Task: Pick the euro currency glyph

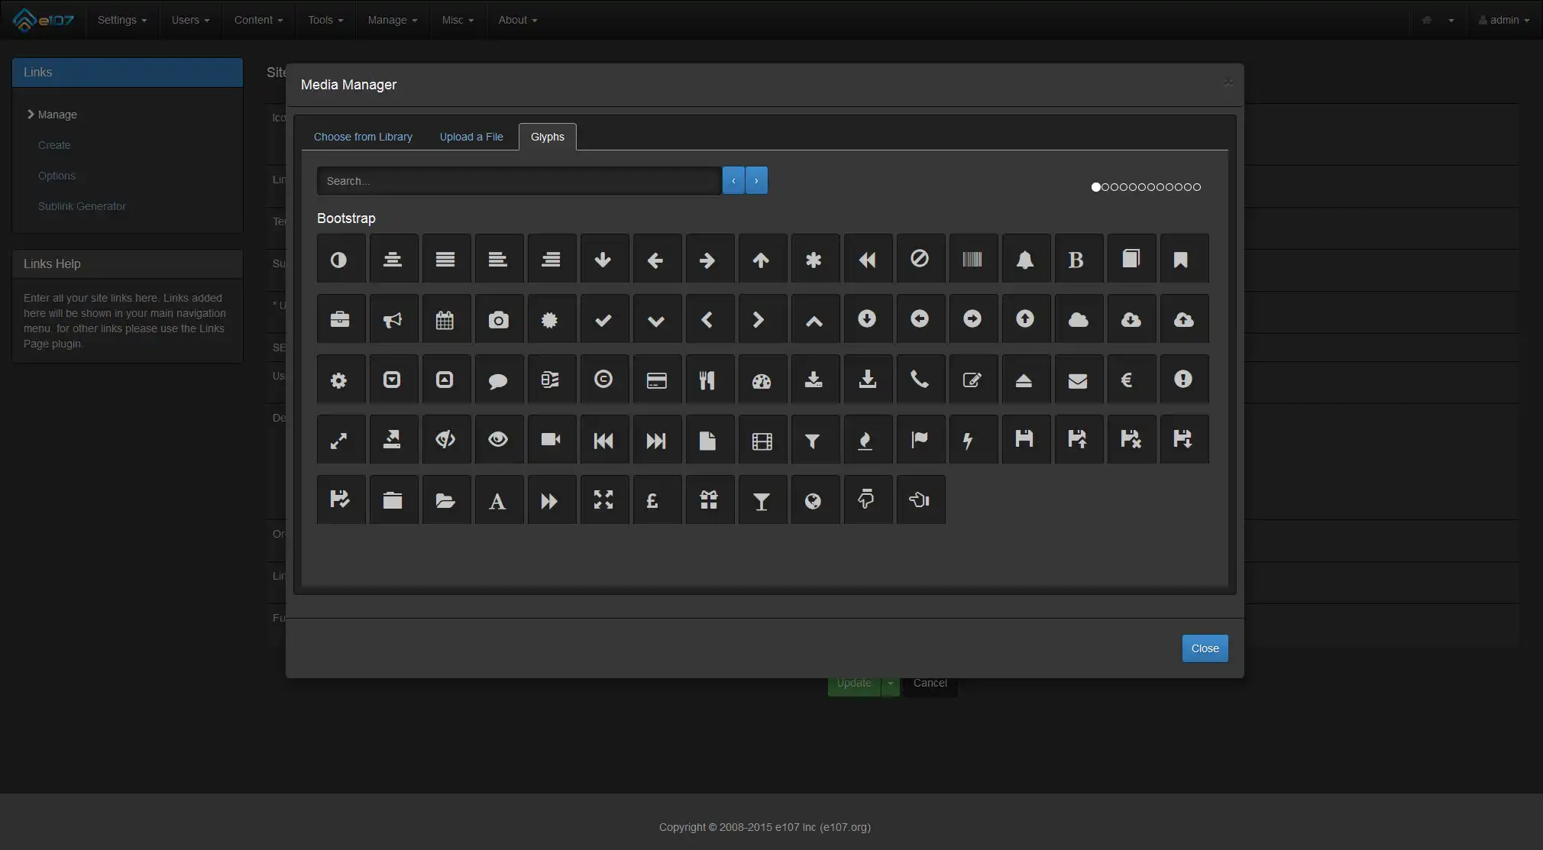Action: click(x=1127, y=380)
